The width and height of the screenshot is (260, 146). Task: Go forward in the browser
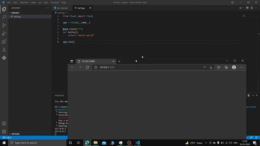[x=80, y=67]
